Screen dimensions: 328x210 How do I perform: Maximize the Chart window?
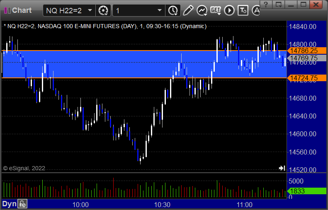(x=303, y=5)
